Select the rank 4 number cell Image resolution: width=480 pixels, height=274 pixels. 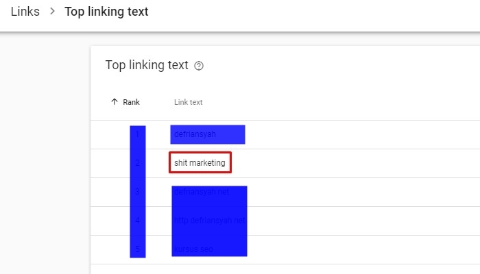[x=137, y=220]
